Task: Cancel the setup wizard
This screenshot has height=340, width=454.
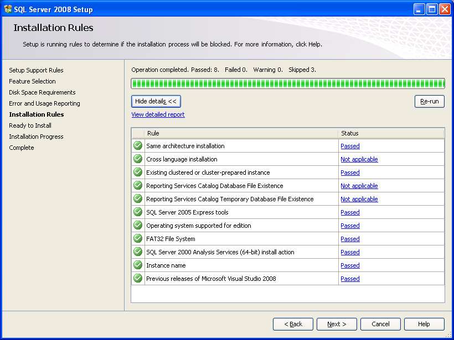Action: pyautogui.click(x=380, y=324)
